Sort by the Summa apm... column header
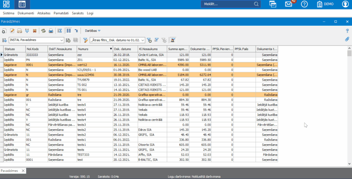The width and height of the screenshot is (352, 179). point(178,49)
